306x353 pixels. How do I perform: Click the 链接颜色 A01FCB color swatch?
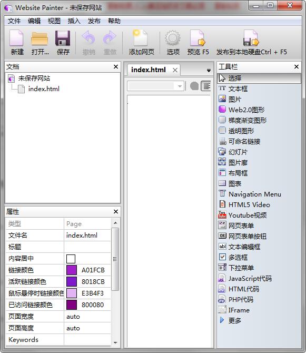(x=72, y=270)
